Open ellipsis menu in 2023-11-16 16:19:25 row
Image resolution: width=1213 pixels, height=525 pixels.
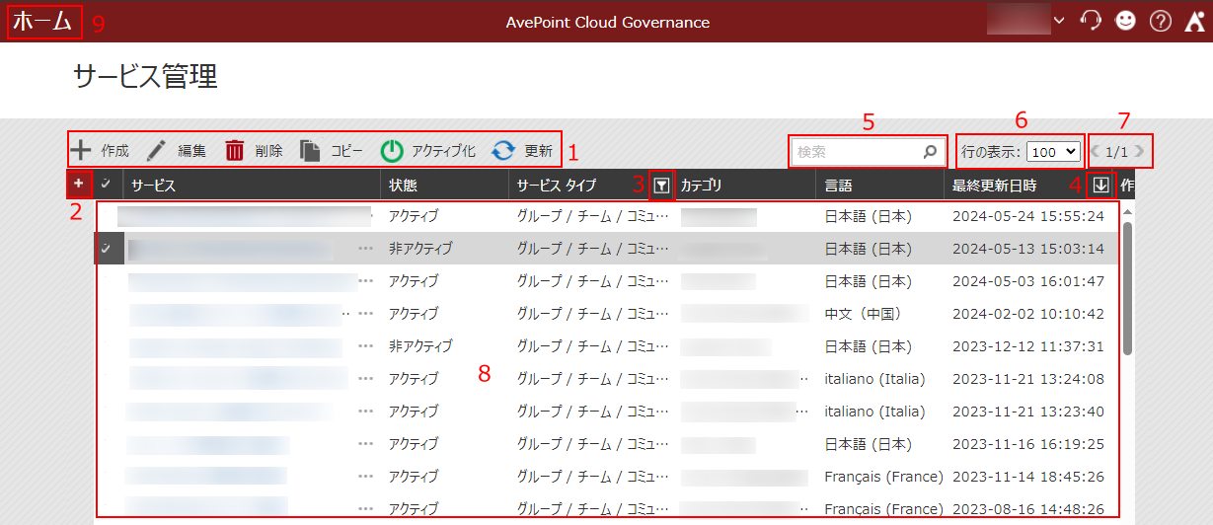point(366,444)
